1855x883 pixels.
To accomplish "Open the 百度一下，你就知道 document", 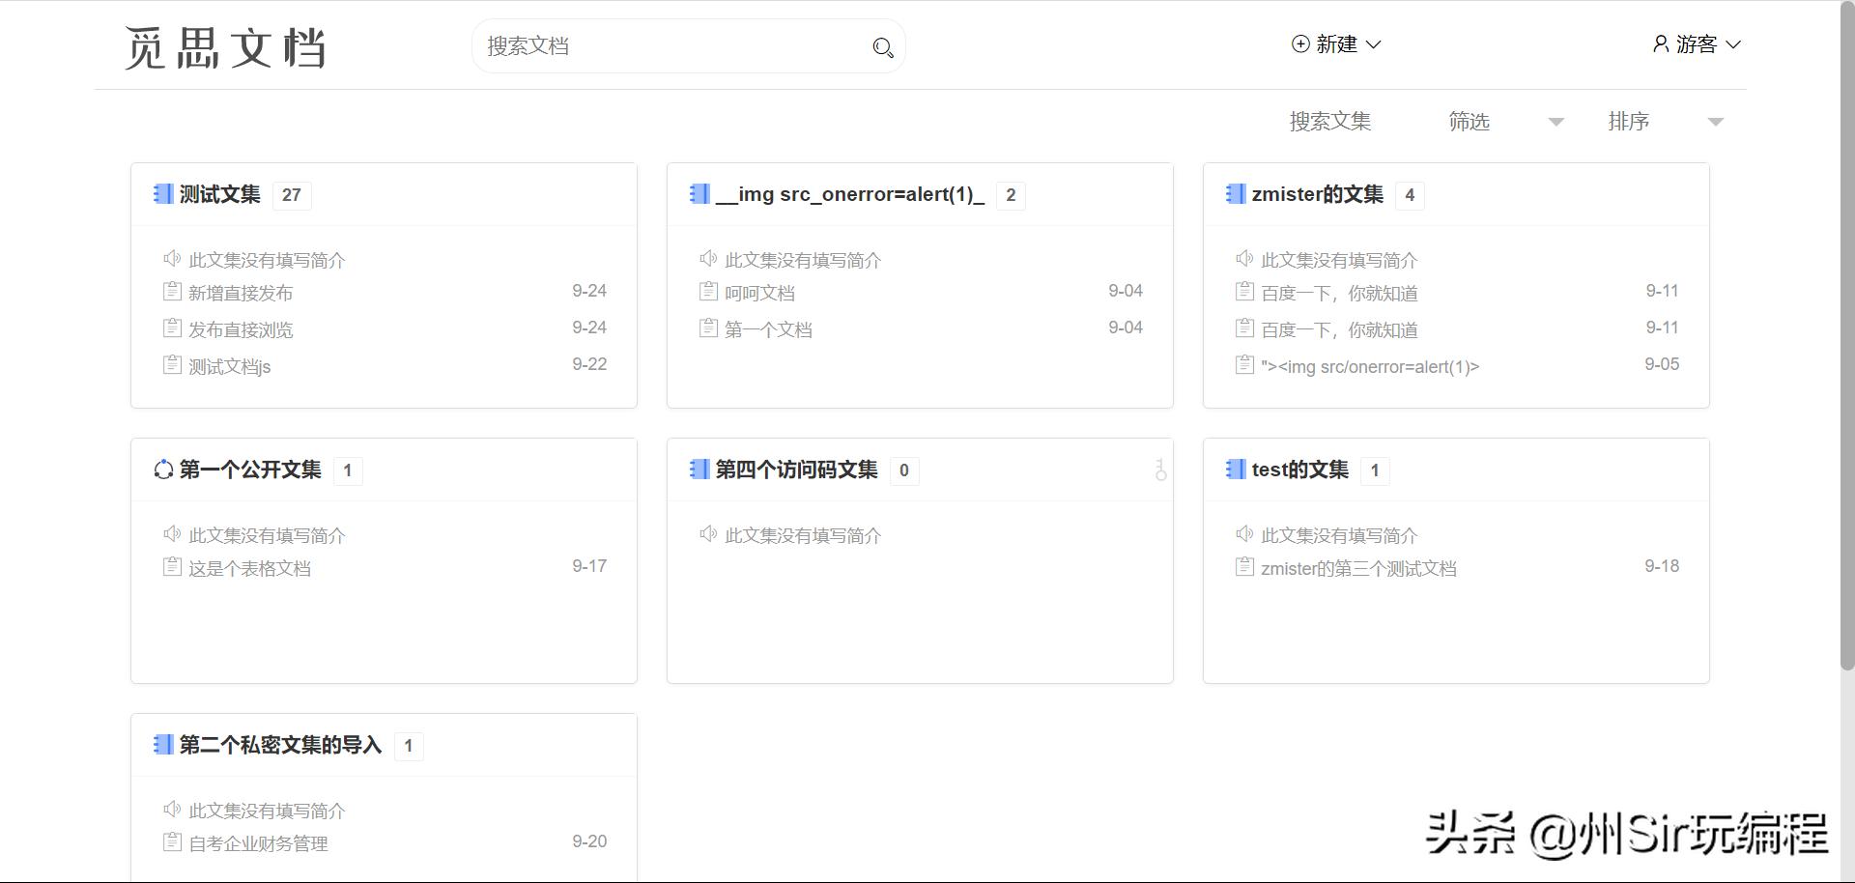I will point(1339,292).
